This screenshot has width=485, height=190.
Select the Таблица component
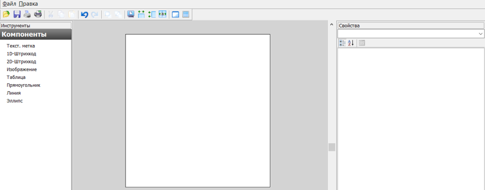16,77
